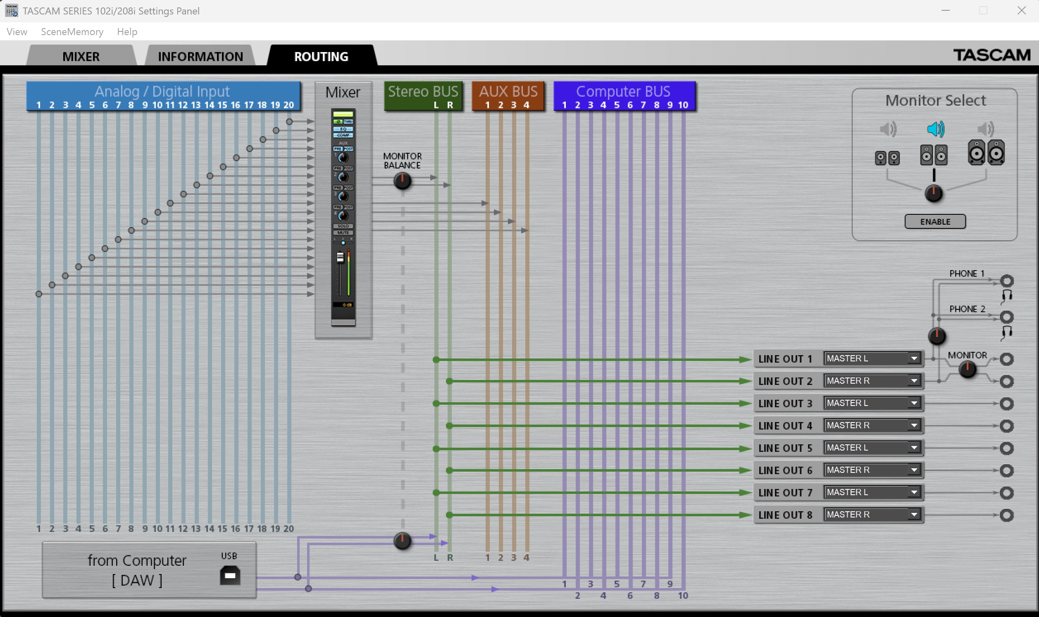The height and width of the screenshot is (617, 1039).
Task: Click the Monitor Select rotary knob
Action: (x=933, y=193)
